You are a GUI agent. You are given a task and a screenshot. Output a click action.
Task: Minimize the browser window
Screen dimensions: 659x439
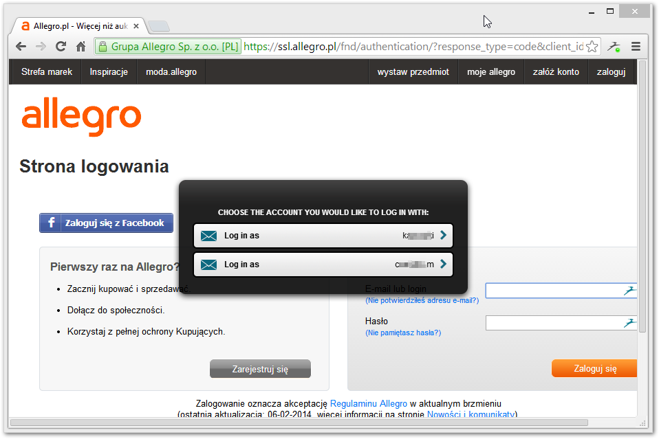pos(592,12)
